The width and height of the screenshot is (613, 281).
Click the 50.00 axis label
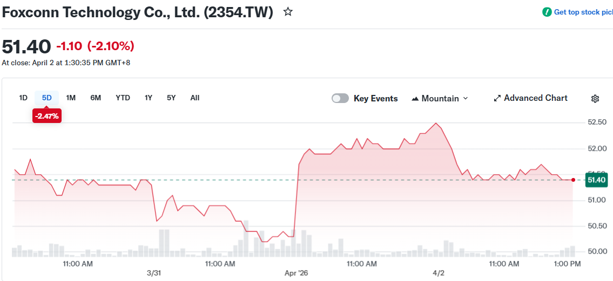coord(597,251)
